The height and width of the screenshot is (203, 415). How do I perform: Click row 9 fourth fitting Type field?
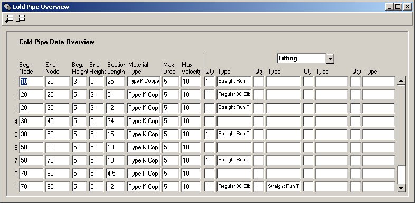(379, 187)
